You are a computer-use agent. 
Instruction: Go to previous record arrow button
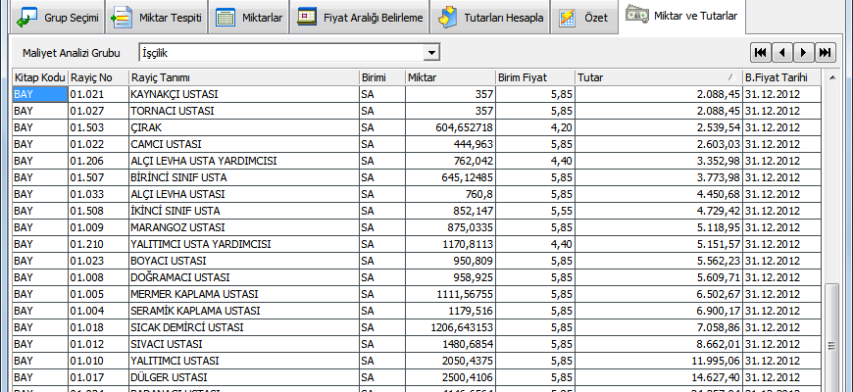(781, 52)
